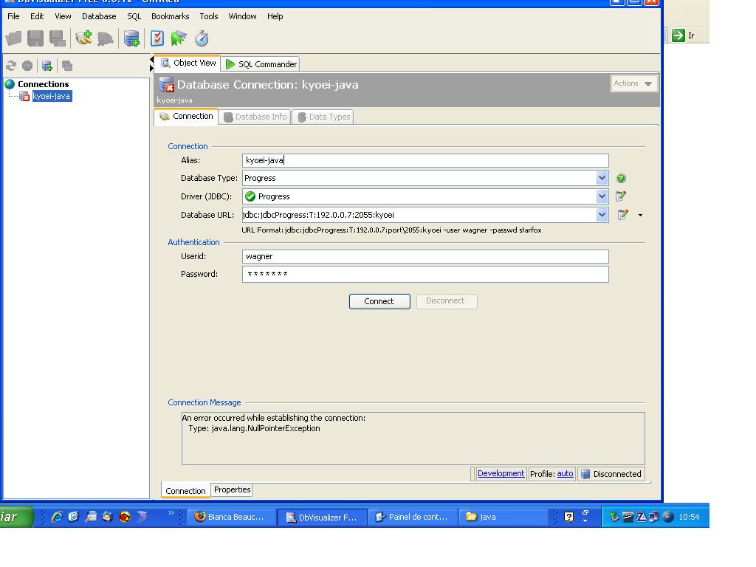Open the Actions dropdown menu
This screenshot has height=567, width=756.
click(x=633, y=83)
